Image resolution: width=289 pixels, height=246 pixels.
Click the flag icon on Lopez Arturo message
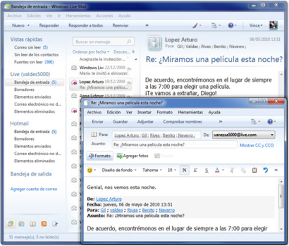pyautogui.click(x=129, y=83)
